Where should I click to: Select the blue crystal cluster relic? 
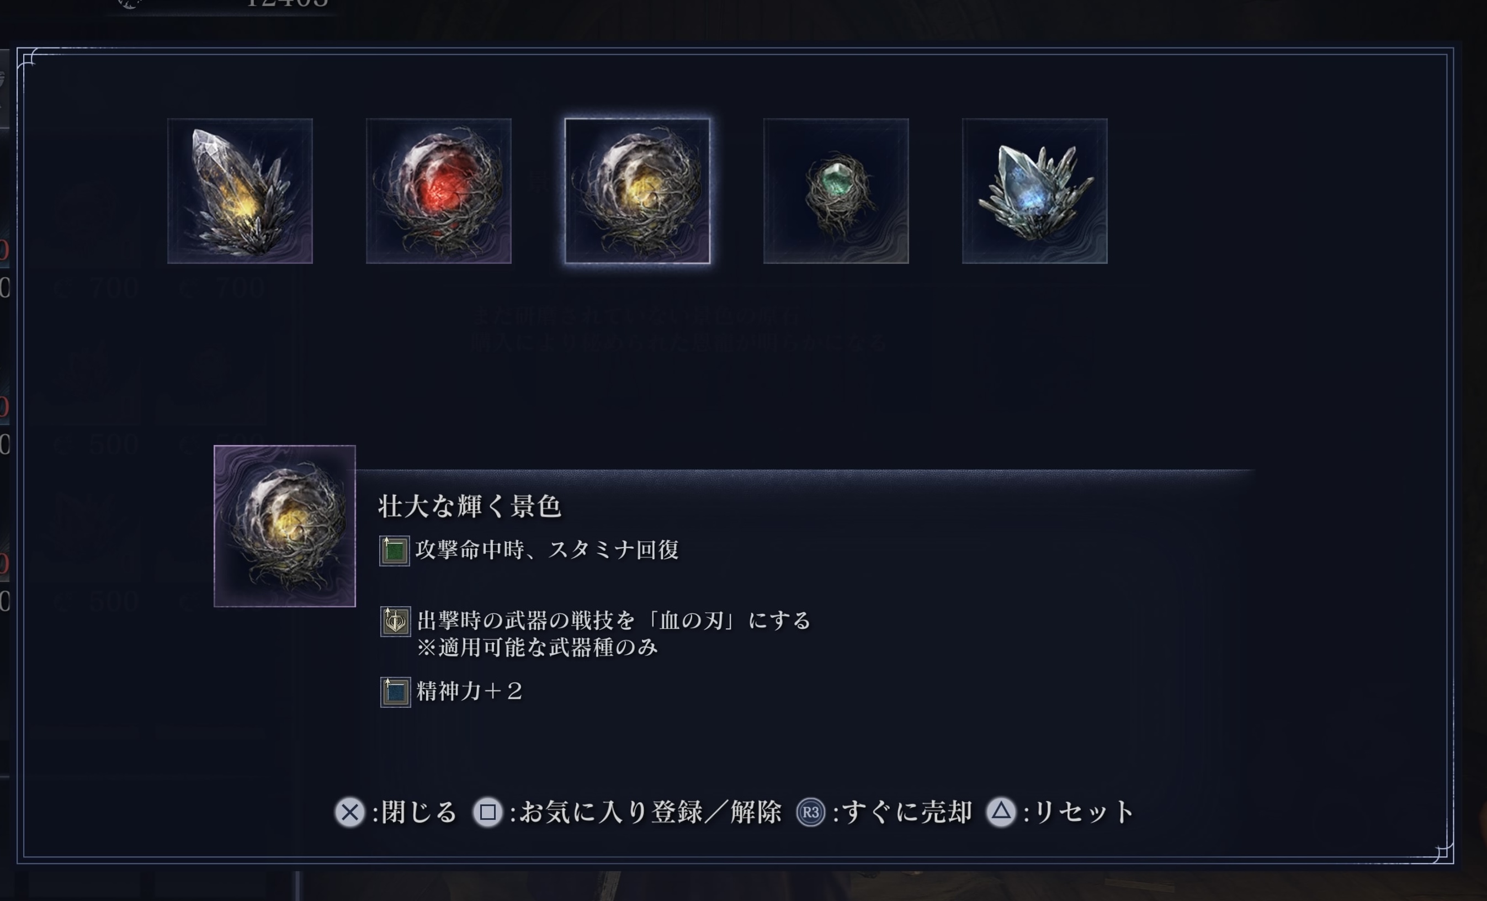pyautogui.click(x=1034, y=190)
